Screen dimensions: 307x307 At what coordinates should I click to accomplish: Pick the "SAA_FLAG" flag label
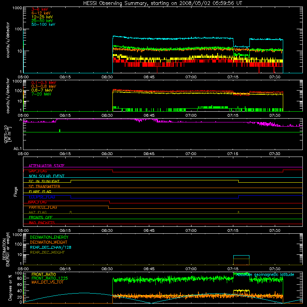tap(38, 202)
